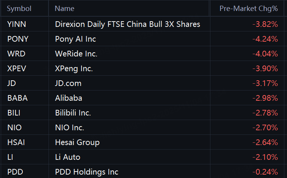This screenshot has height=178, width=287.
Task: Select the XPeng Inc. name
Action: (x=74, y=69)
